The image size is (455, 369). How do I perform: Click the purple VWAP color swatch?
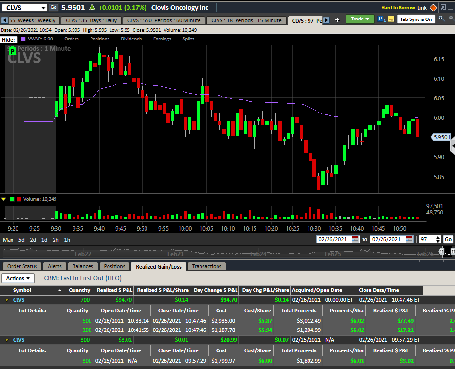[23, 39]
